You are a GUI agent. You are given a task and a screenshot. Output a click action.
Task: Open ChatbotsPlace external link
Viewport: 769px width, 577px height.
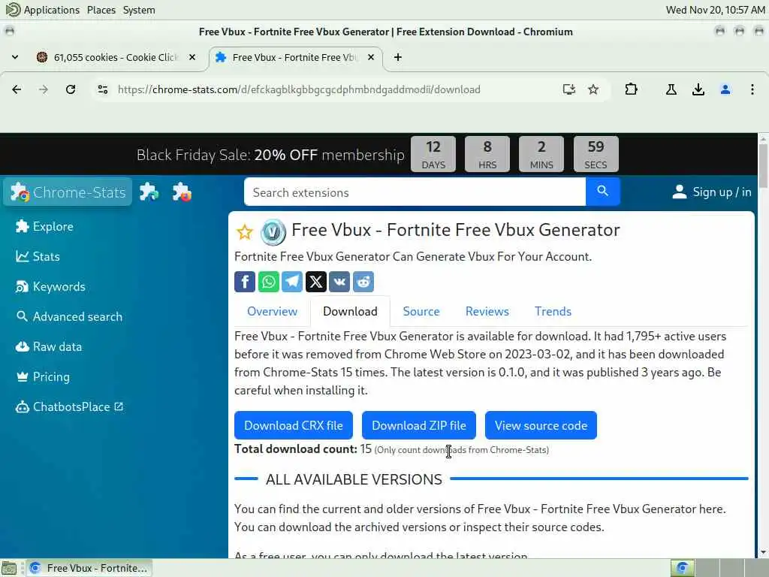[x=69, y=406]
